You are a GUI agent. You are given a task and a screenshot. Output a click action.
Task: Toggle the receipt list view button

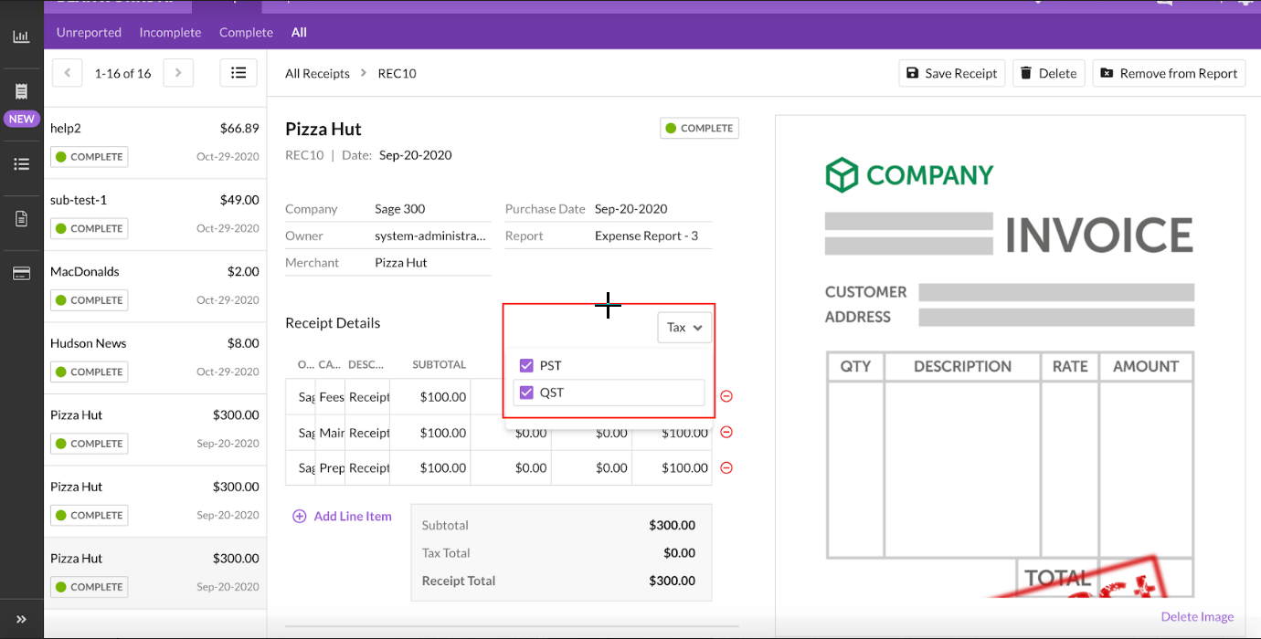click(238, 73)
